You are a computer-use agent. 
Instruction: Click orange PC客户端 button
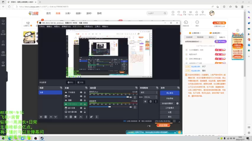[x=219, y=23]
